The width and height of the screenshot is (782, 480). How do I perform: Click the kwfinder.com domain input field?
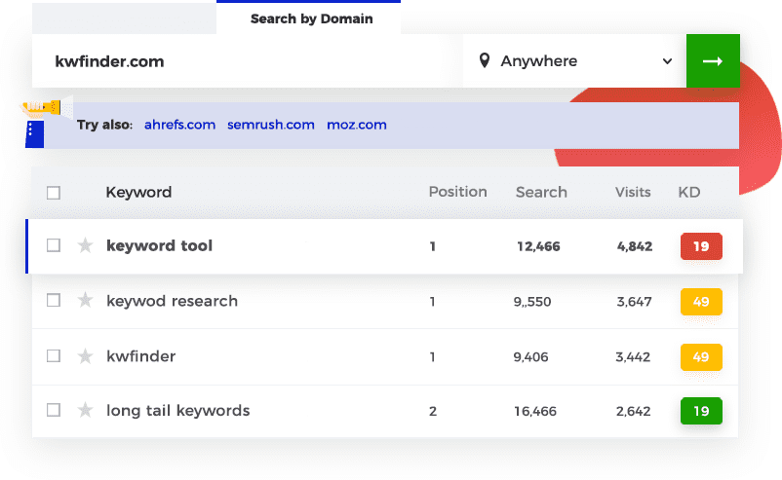[244, 61]
